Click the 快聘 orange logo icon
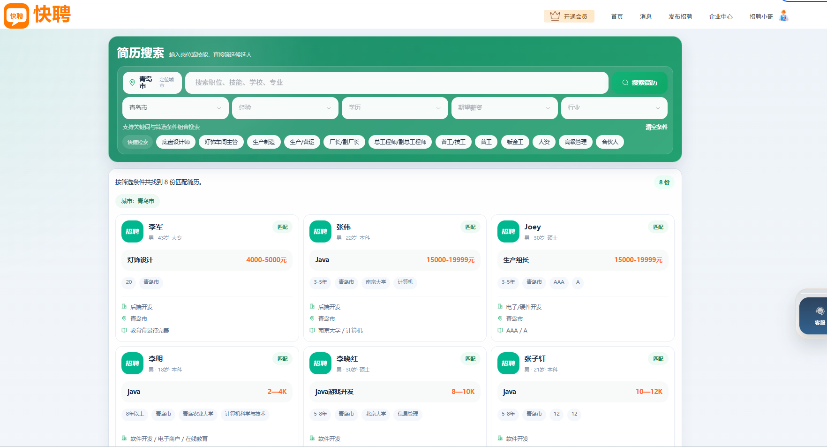 coord(16,16)
